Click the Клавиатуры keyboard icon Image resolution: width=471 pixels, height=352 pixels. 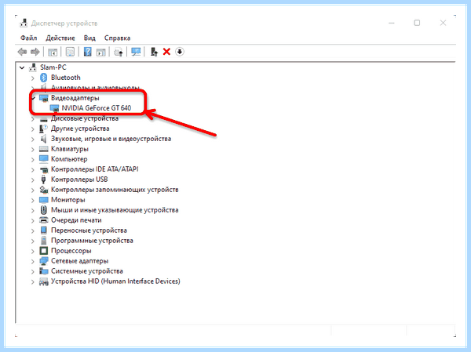tap(44, 149)
